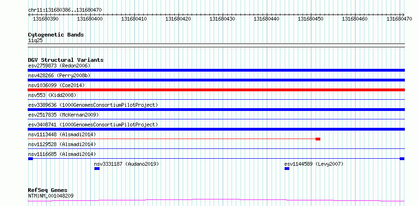Open the esv1144589 (Levy2007) label

point(314,164)
